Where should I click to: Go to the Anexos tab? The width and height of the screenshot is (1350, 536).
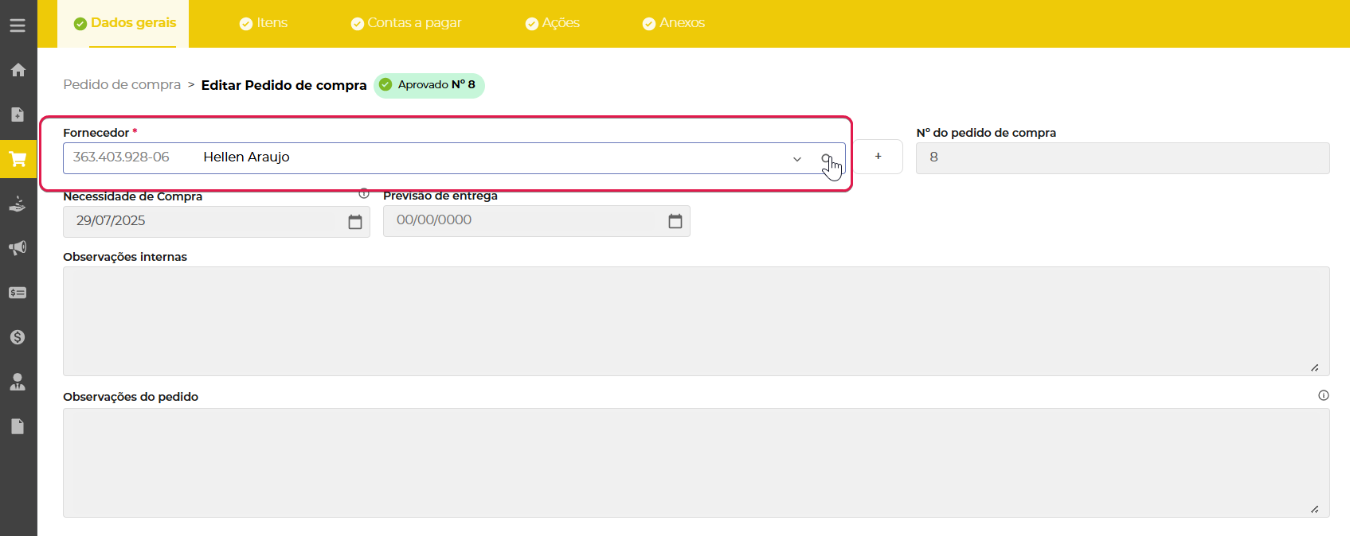pyautogui.click(x=674, y=23)
